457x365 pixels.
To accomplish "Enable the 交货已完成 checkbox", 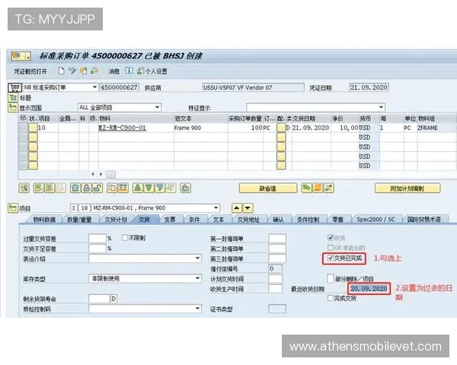I will pyautogui.click(x=328, y=259).
